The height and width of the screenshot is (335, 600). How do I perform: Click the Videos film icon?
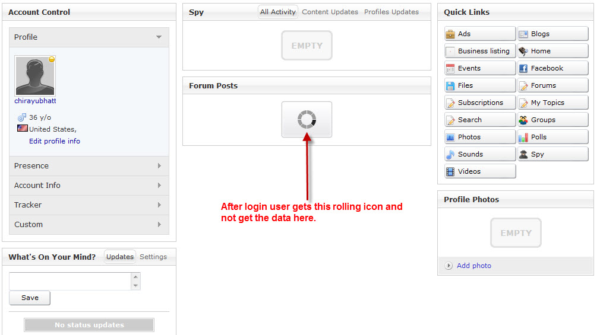(x=450, y=171)
